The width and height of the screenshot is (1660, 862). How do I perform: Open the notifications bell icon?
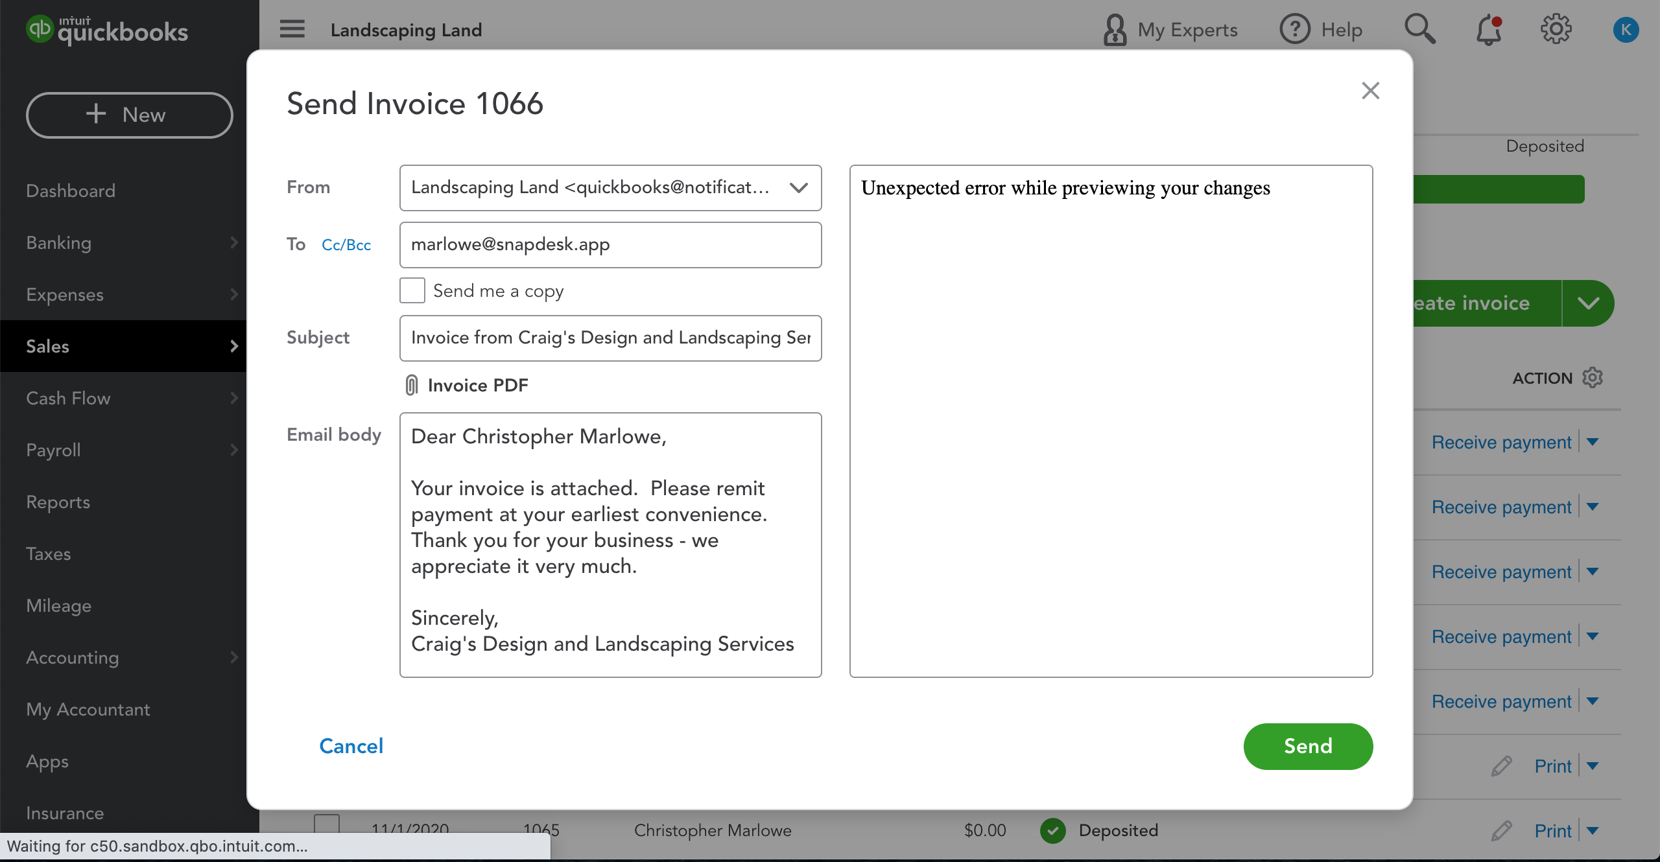click(x=1489, y=30)
